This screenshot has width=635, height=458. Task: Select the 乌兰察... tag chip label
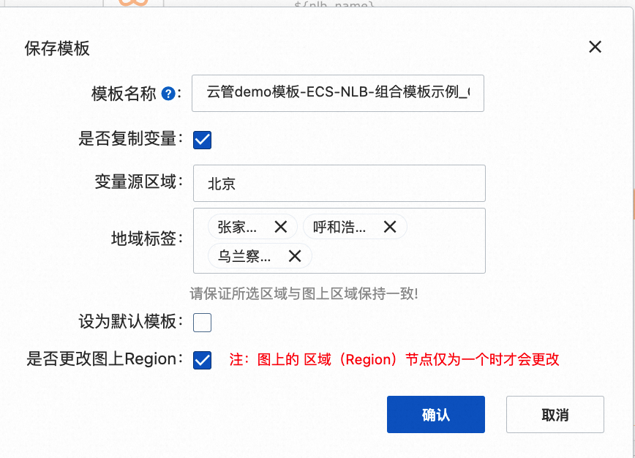click(x=244, y=256)
